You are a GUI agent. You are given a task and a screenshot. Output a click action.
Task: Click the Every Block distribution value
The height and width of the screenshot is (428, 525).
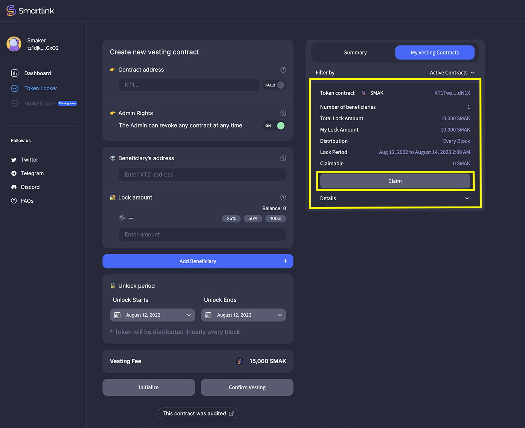pos(456,141)
